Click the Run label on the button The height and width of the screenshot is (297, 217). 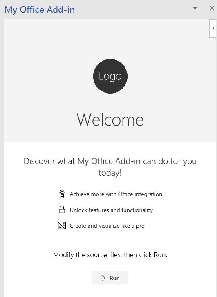click(x=114, y=278)
